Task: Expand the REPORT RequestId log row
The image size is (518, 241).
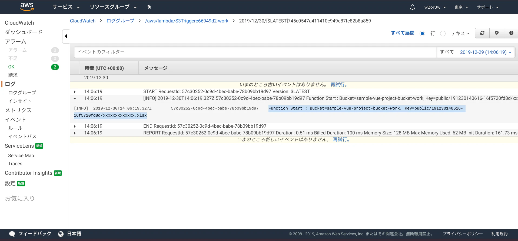Action: 75,133
